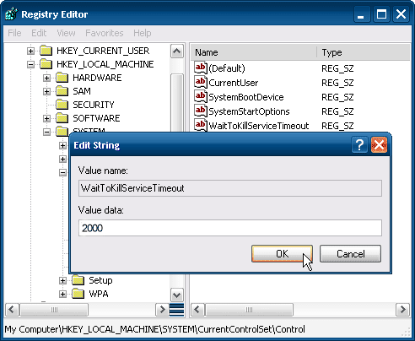Cancel the Edit String dialog
415x341 pixels.
pos(350,254)
